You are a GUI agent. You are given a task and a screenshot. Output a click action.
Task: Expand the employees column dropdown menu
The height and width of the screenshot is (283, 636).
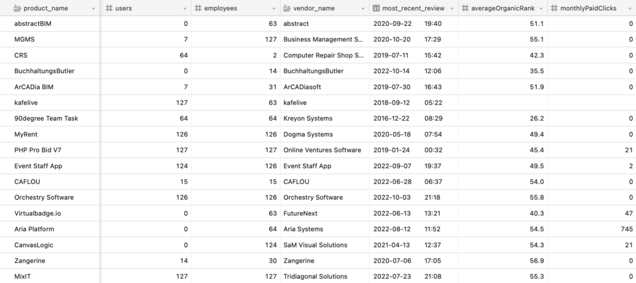[274, 8]
